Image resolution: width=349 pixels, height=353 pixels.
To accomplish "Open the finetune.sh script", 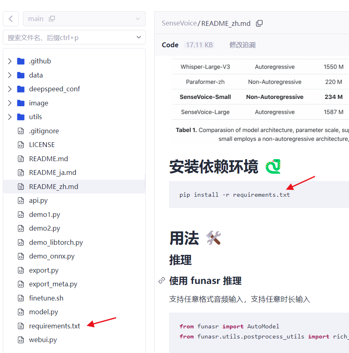I will [x=43, y=298].
